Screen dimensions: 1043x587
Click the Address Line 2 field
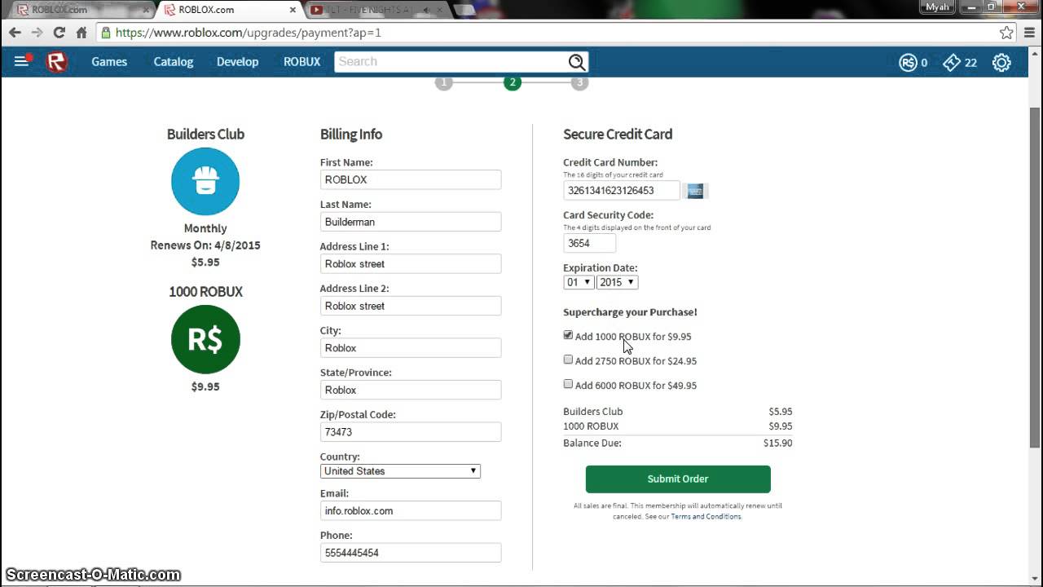click(x=411, y=306)
